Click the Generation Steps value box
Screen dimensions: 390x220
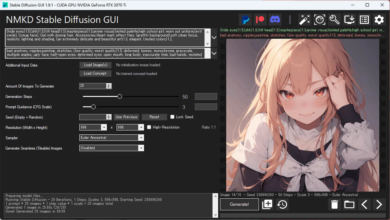(206, 96)
